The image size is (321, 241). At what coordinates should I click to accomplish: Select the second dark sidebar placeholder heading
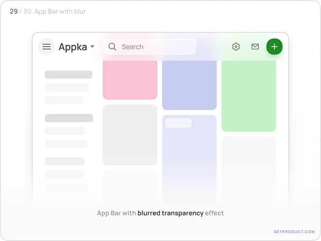click(x=69, y=118)
